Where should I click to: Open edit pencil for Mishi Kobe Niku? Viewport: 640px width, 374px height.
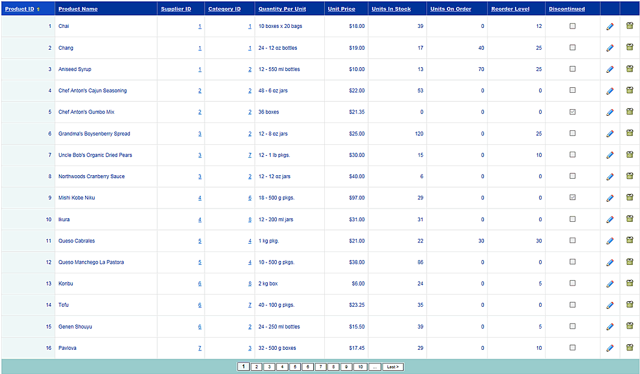(x=610, y=198)
